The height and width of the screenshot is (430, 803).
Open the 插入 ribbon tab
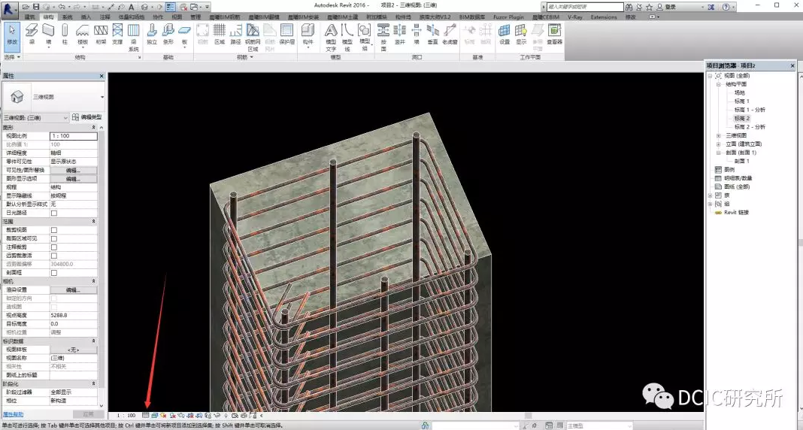86,17
